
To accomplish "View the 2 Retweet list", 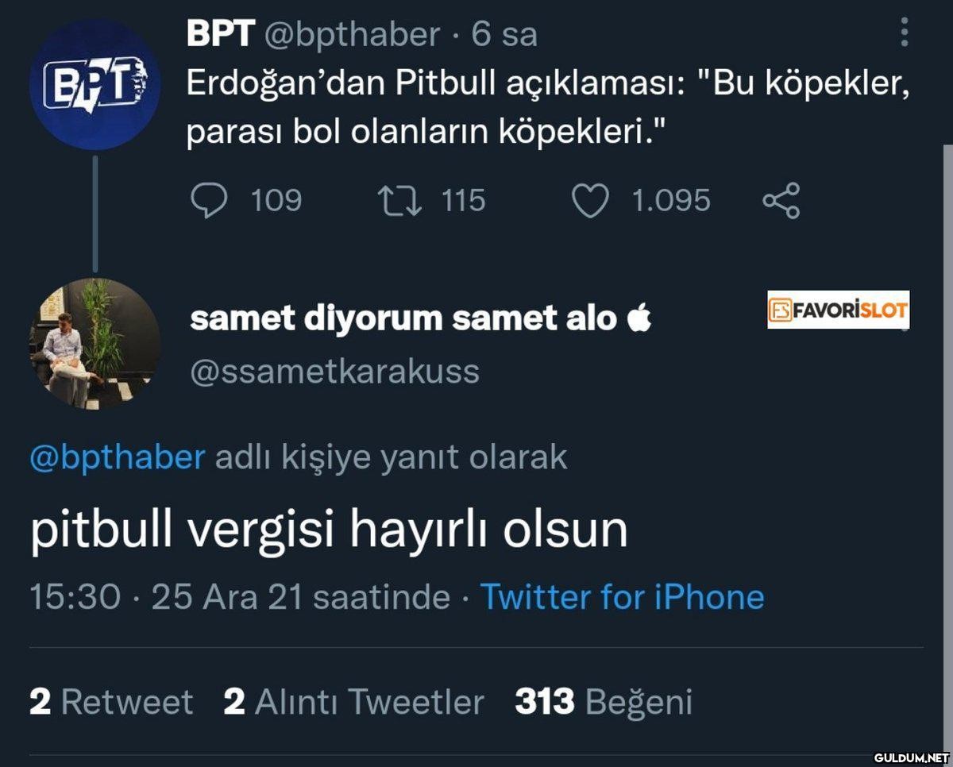I will (x=111, y=702).
